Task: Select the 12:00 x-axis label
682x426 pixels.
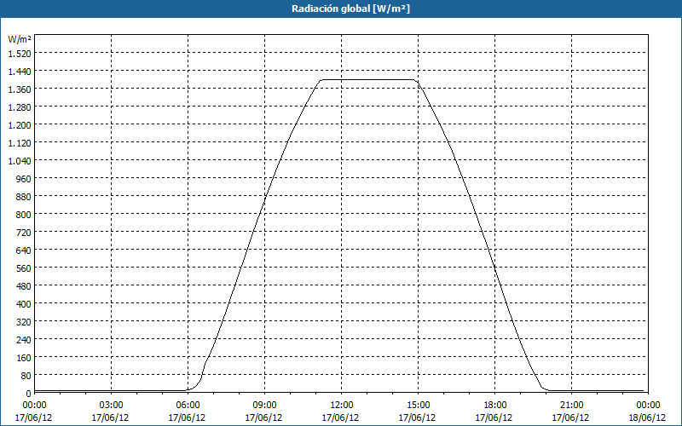Action: point(341,406)
